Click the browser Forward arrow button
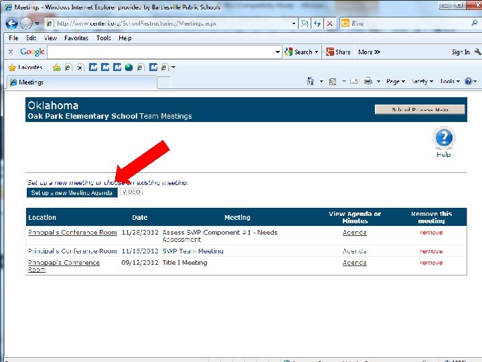 (x=26, y=23)
